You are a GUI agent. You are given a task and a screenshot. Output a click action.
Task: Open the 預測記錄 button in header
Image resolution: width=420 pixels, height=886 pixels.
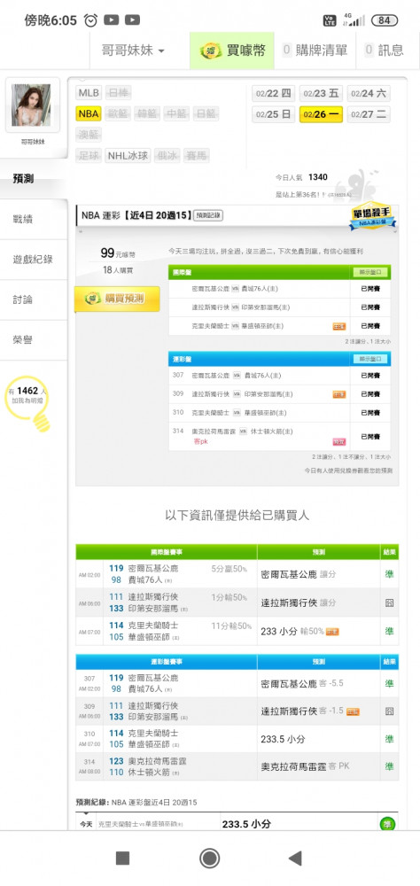click(x=208, y=215)
